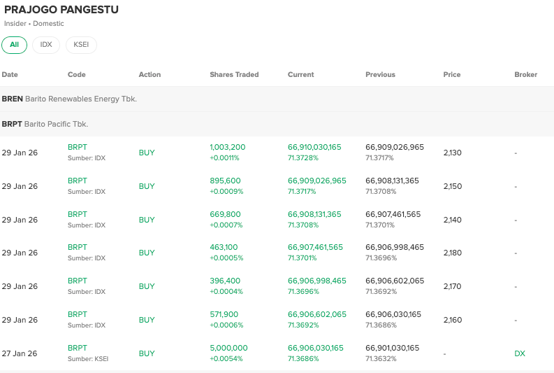554x373 pixels.
Task: Click the Code column header
Action: (x=77, y=75)
